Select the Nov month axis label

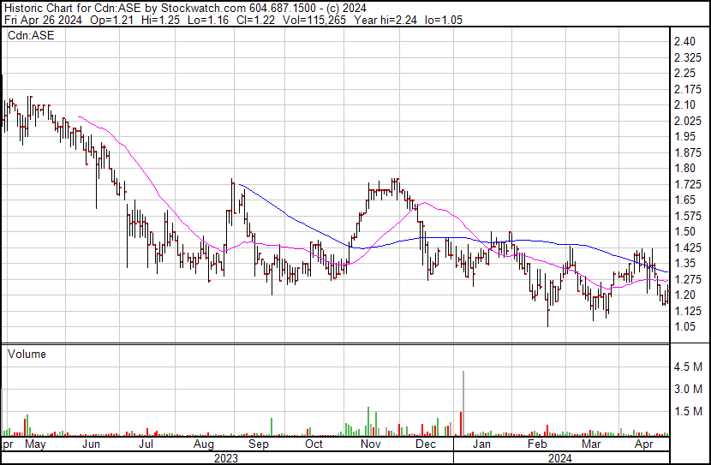[370, 444]
